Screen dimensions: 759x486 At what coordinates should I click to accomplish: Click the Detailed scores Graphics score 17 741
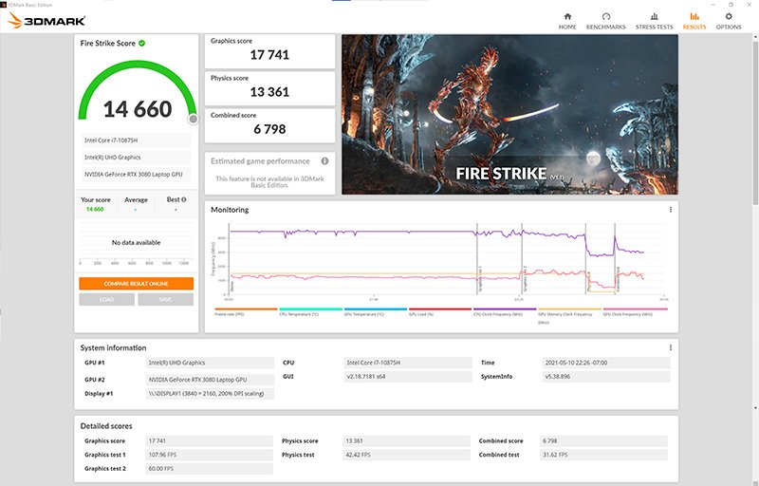pos(209,441)
